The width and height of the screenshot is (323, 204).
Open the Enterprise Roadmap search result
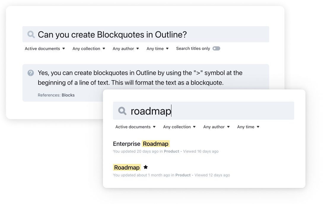pyautogui.click(x=141, y=144)
